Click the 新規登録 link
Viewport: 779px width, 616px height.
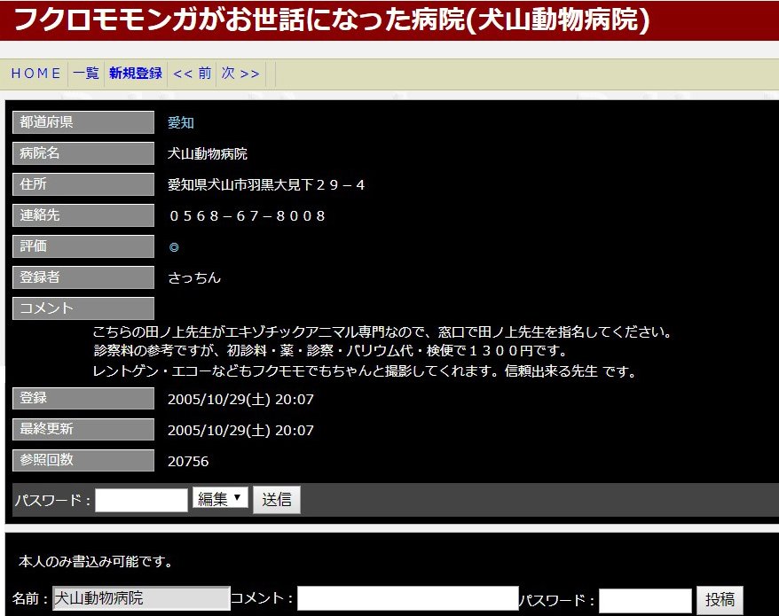[136, 74]
